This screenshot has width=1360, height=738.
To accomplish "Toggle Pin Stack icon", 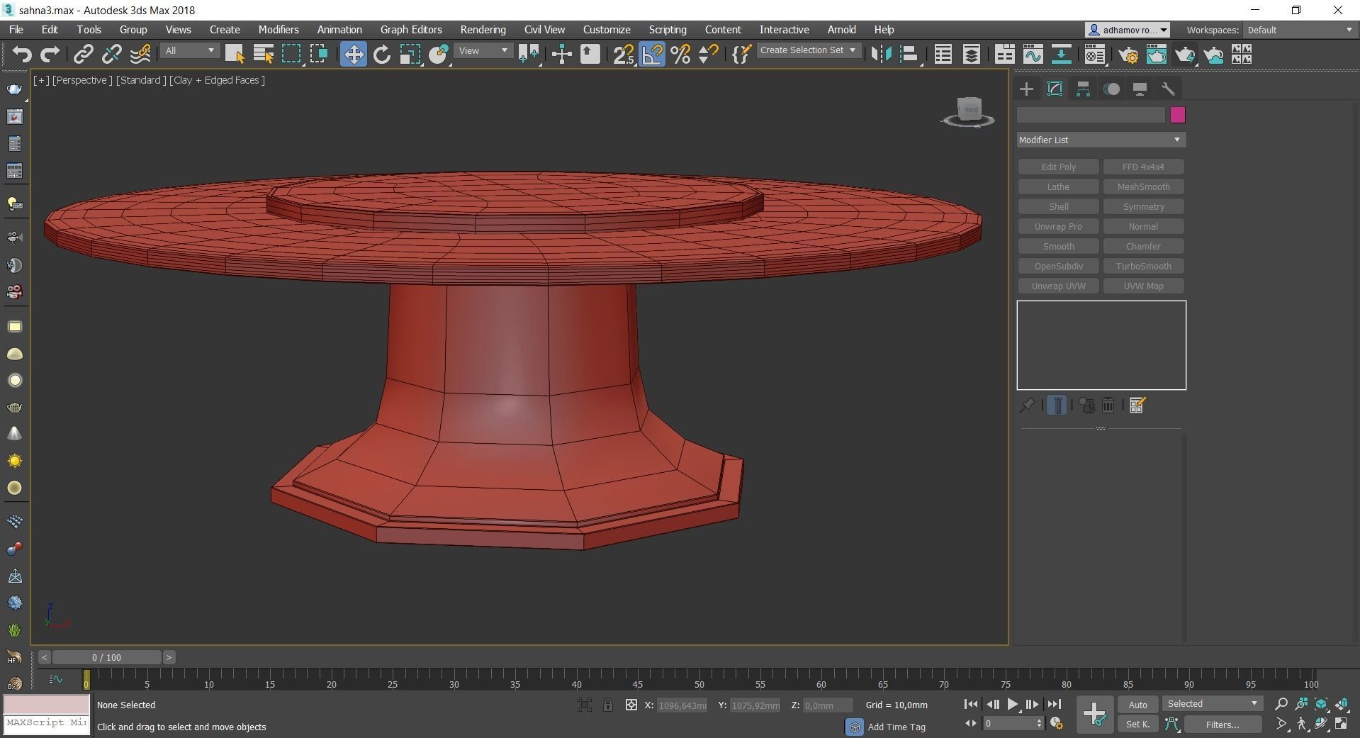I will pyautogui.click(x=1026, y=406).
